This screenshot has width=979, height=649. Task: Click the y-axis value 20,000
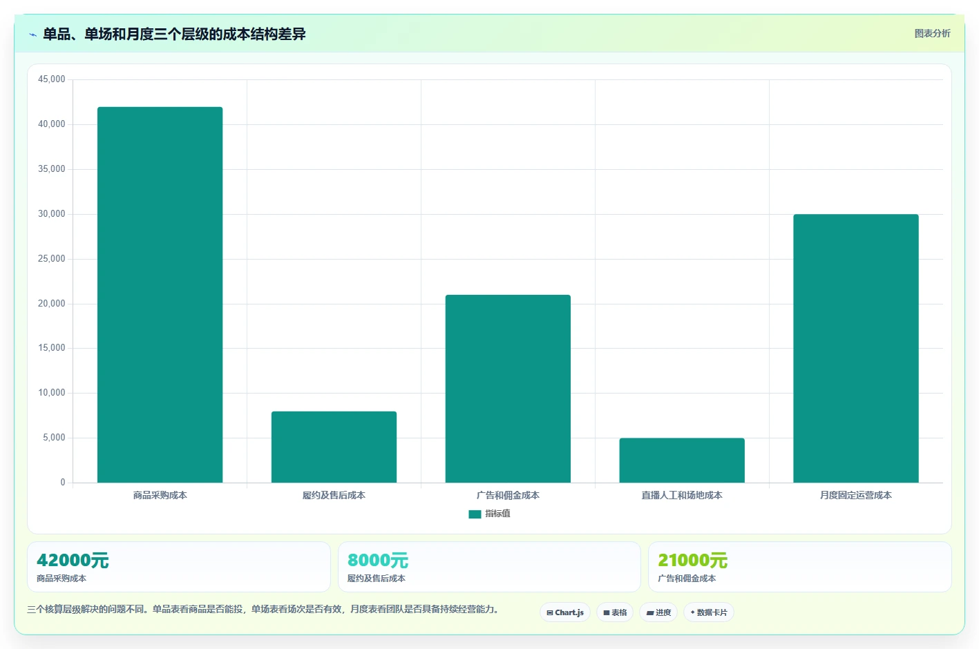click(52, 304)
